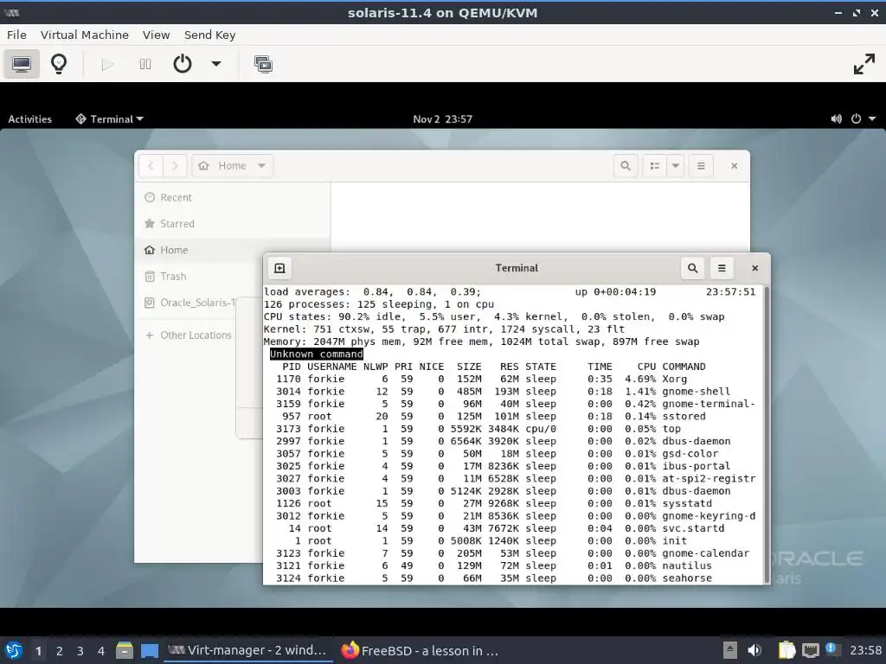Open the update notification tray icon
Image resolution: width=886 pixels, height=664 pixels.
831,649
